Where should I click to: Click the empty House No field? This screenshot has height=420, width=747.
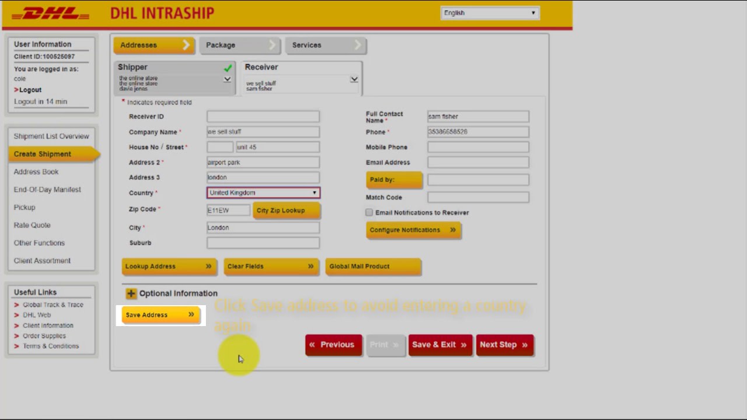click(x=220, y=147)
